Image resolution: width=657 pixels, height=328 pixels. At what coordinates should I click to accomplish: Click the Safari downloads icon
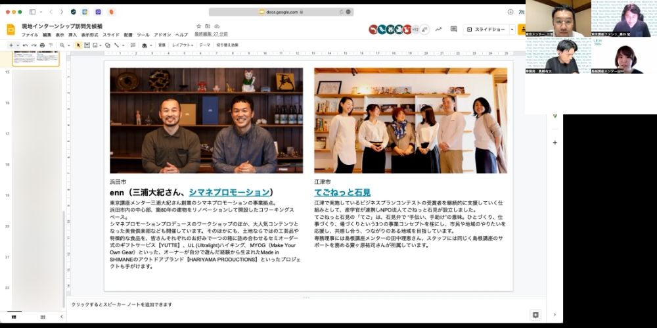click(x=510, y=12)
